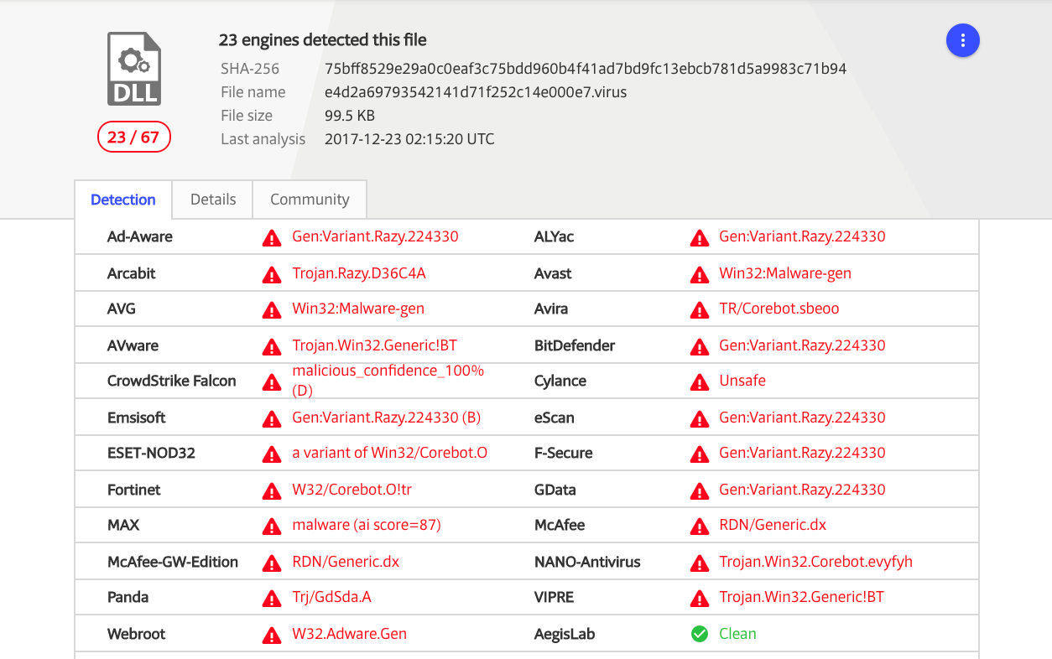The image size is (1052, 659).
Task: Click the warning triangle next to Avast
Action: click(699, 273)
